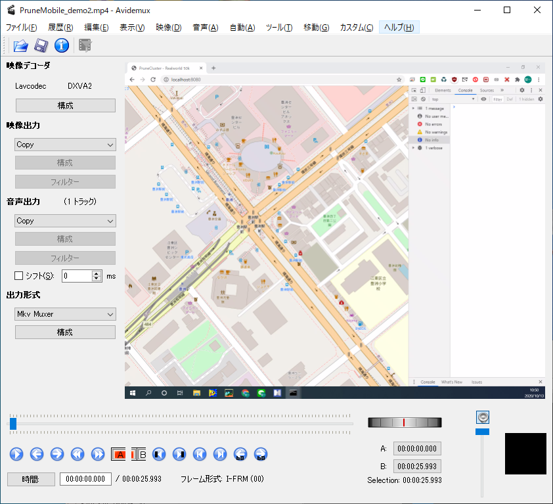Image resolution: width=553 pixels, height=504 pixels.
Task: Expand the Mkv Muxer format dropdown
Action: [x=65, y=314]
